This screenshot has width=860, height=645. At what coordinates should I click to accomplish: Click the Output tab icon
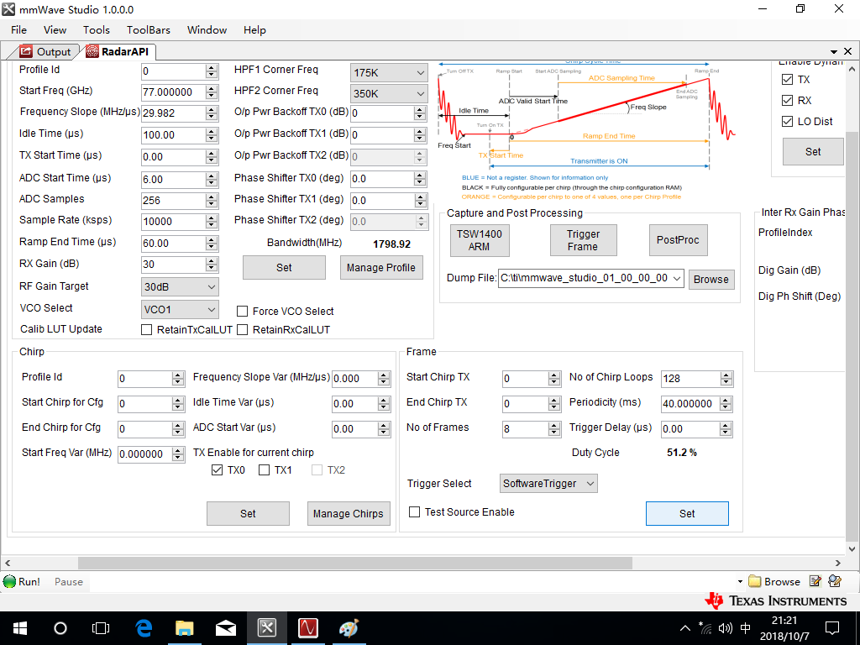click(26, 51)
